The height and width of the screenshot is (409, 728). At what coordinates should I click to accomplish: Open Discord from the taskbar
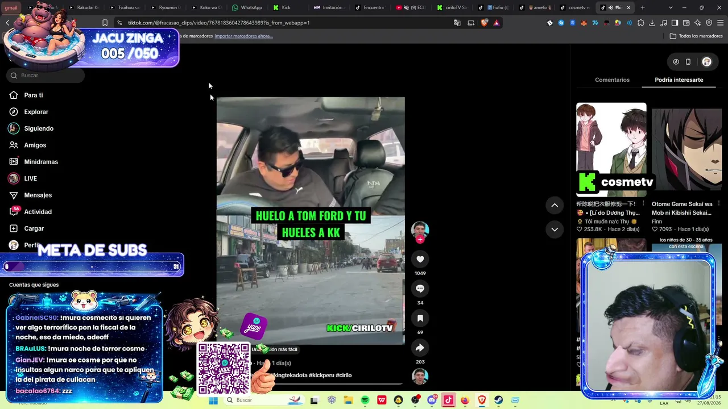(432, 400)
